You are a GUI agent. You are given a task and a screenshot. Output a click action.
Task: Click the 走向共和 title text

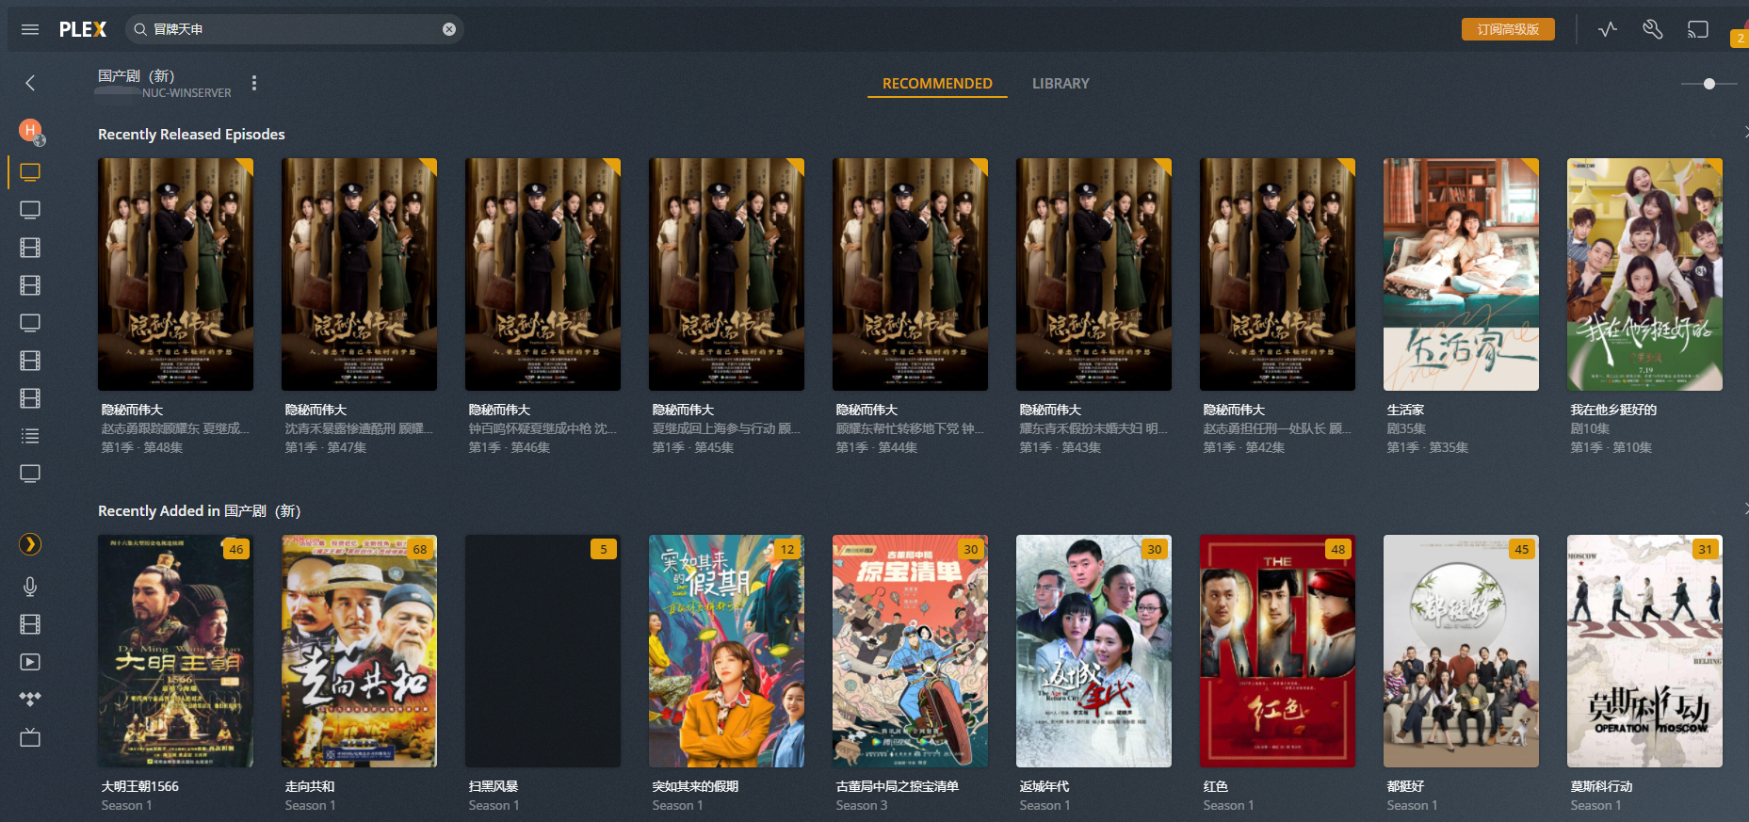pos(310,786)
